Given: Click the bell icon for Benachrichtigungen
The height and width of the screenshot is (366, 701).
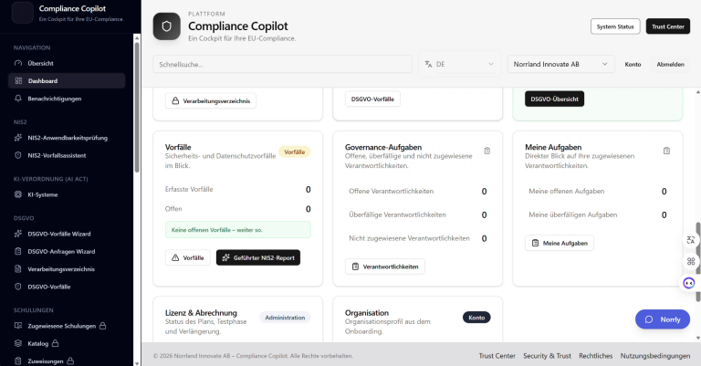Looking at the screenshot, I should 18,98.
